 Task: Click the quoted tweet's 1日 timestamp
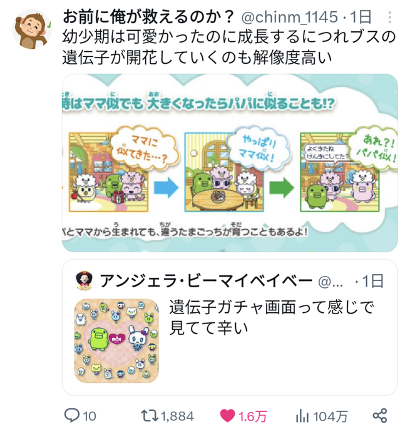(x=372, y=281)
